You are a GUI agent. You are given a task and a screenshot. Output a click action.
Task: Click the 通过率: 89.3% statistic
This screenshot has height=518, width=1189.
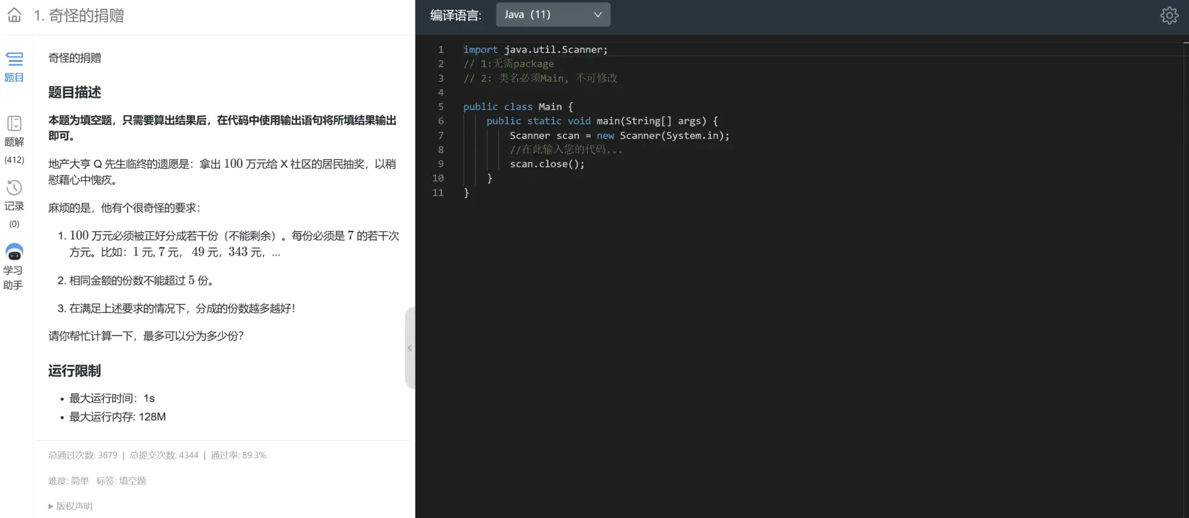click(238, 455)
